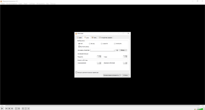
Task: Toggle loop repeat mode icon
Action: (26, 108)
